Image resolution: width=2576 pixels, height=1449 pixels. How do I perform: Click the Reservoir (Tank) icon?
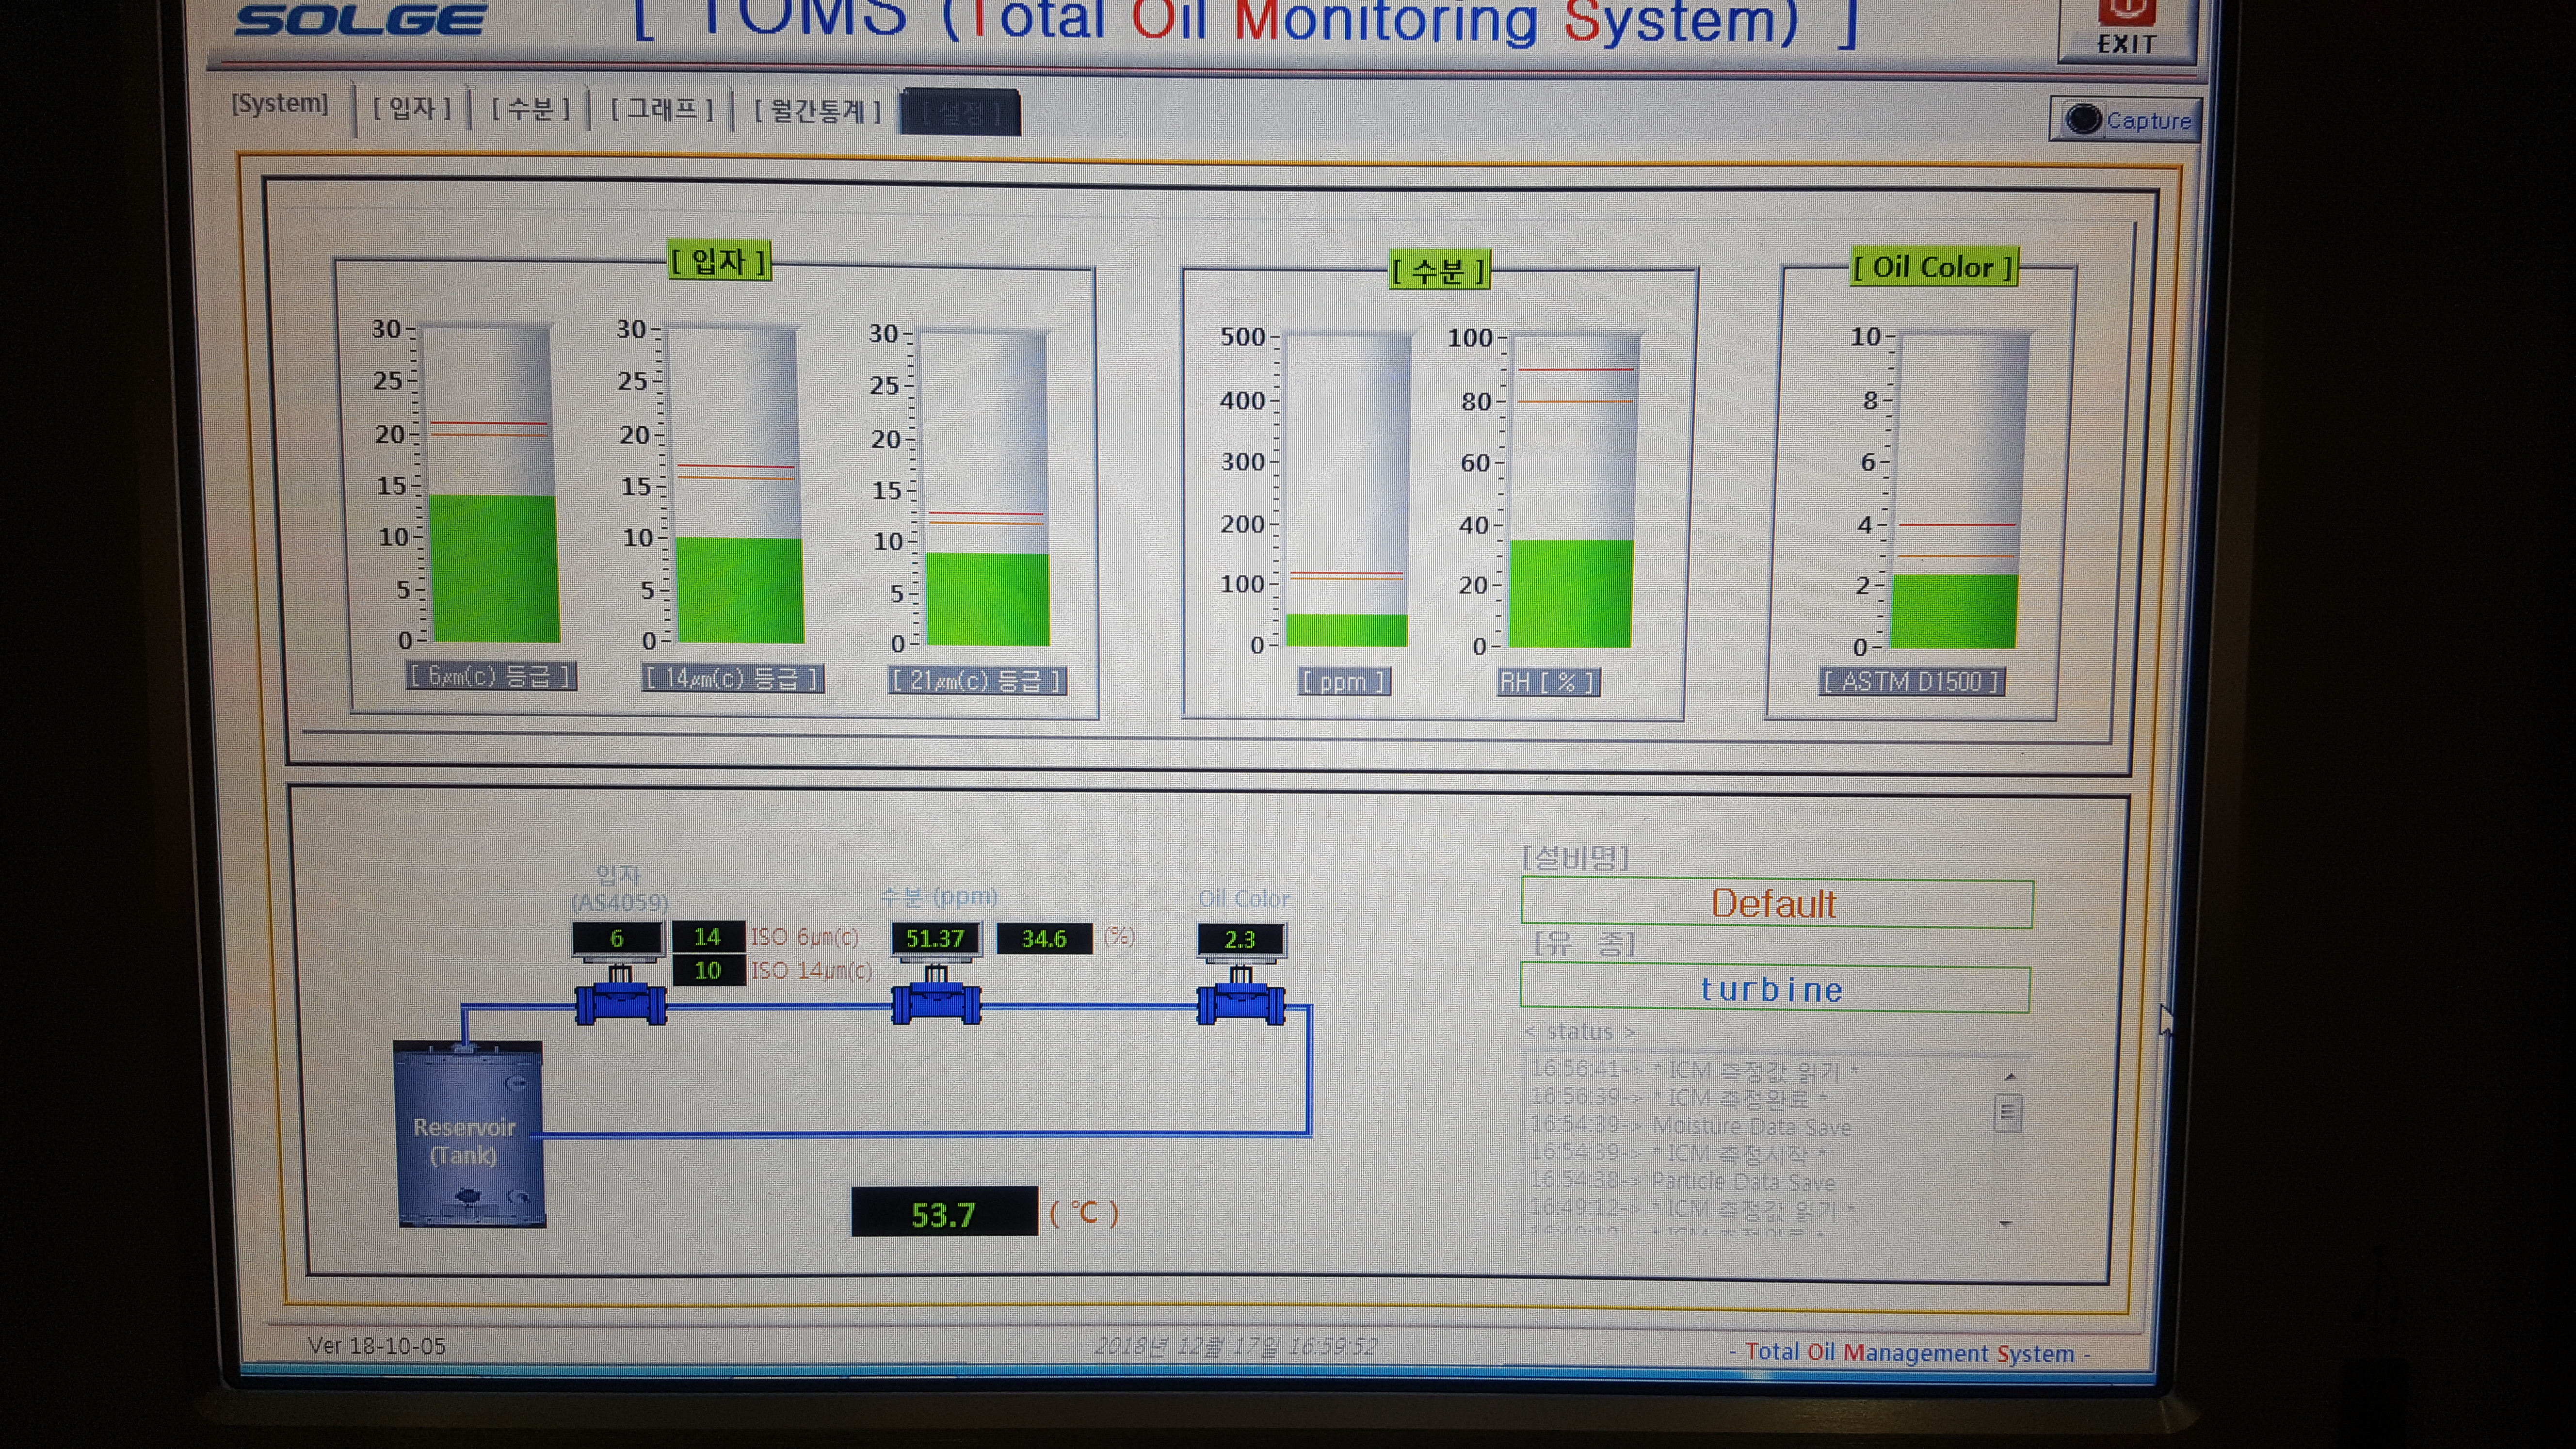pyautogui.click(x=469, y=1134)
